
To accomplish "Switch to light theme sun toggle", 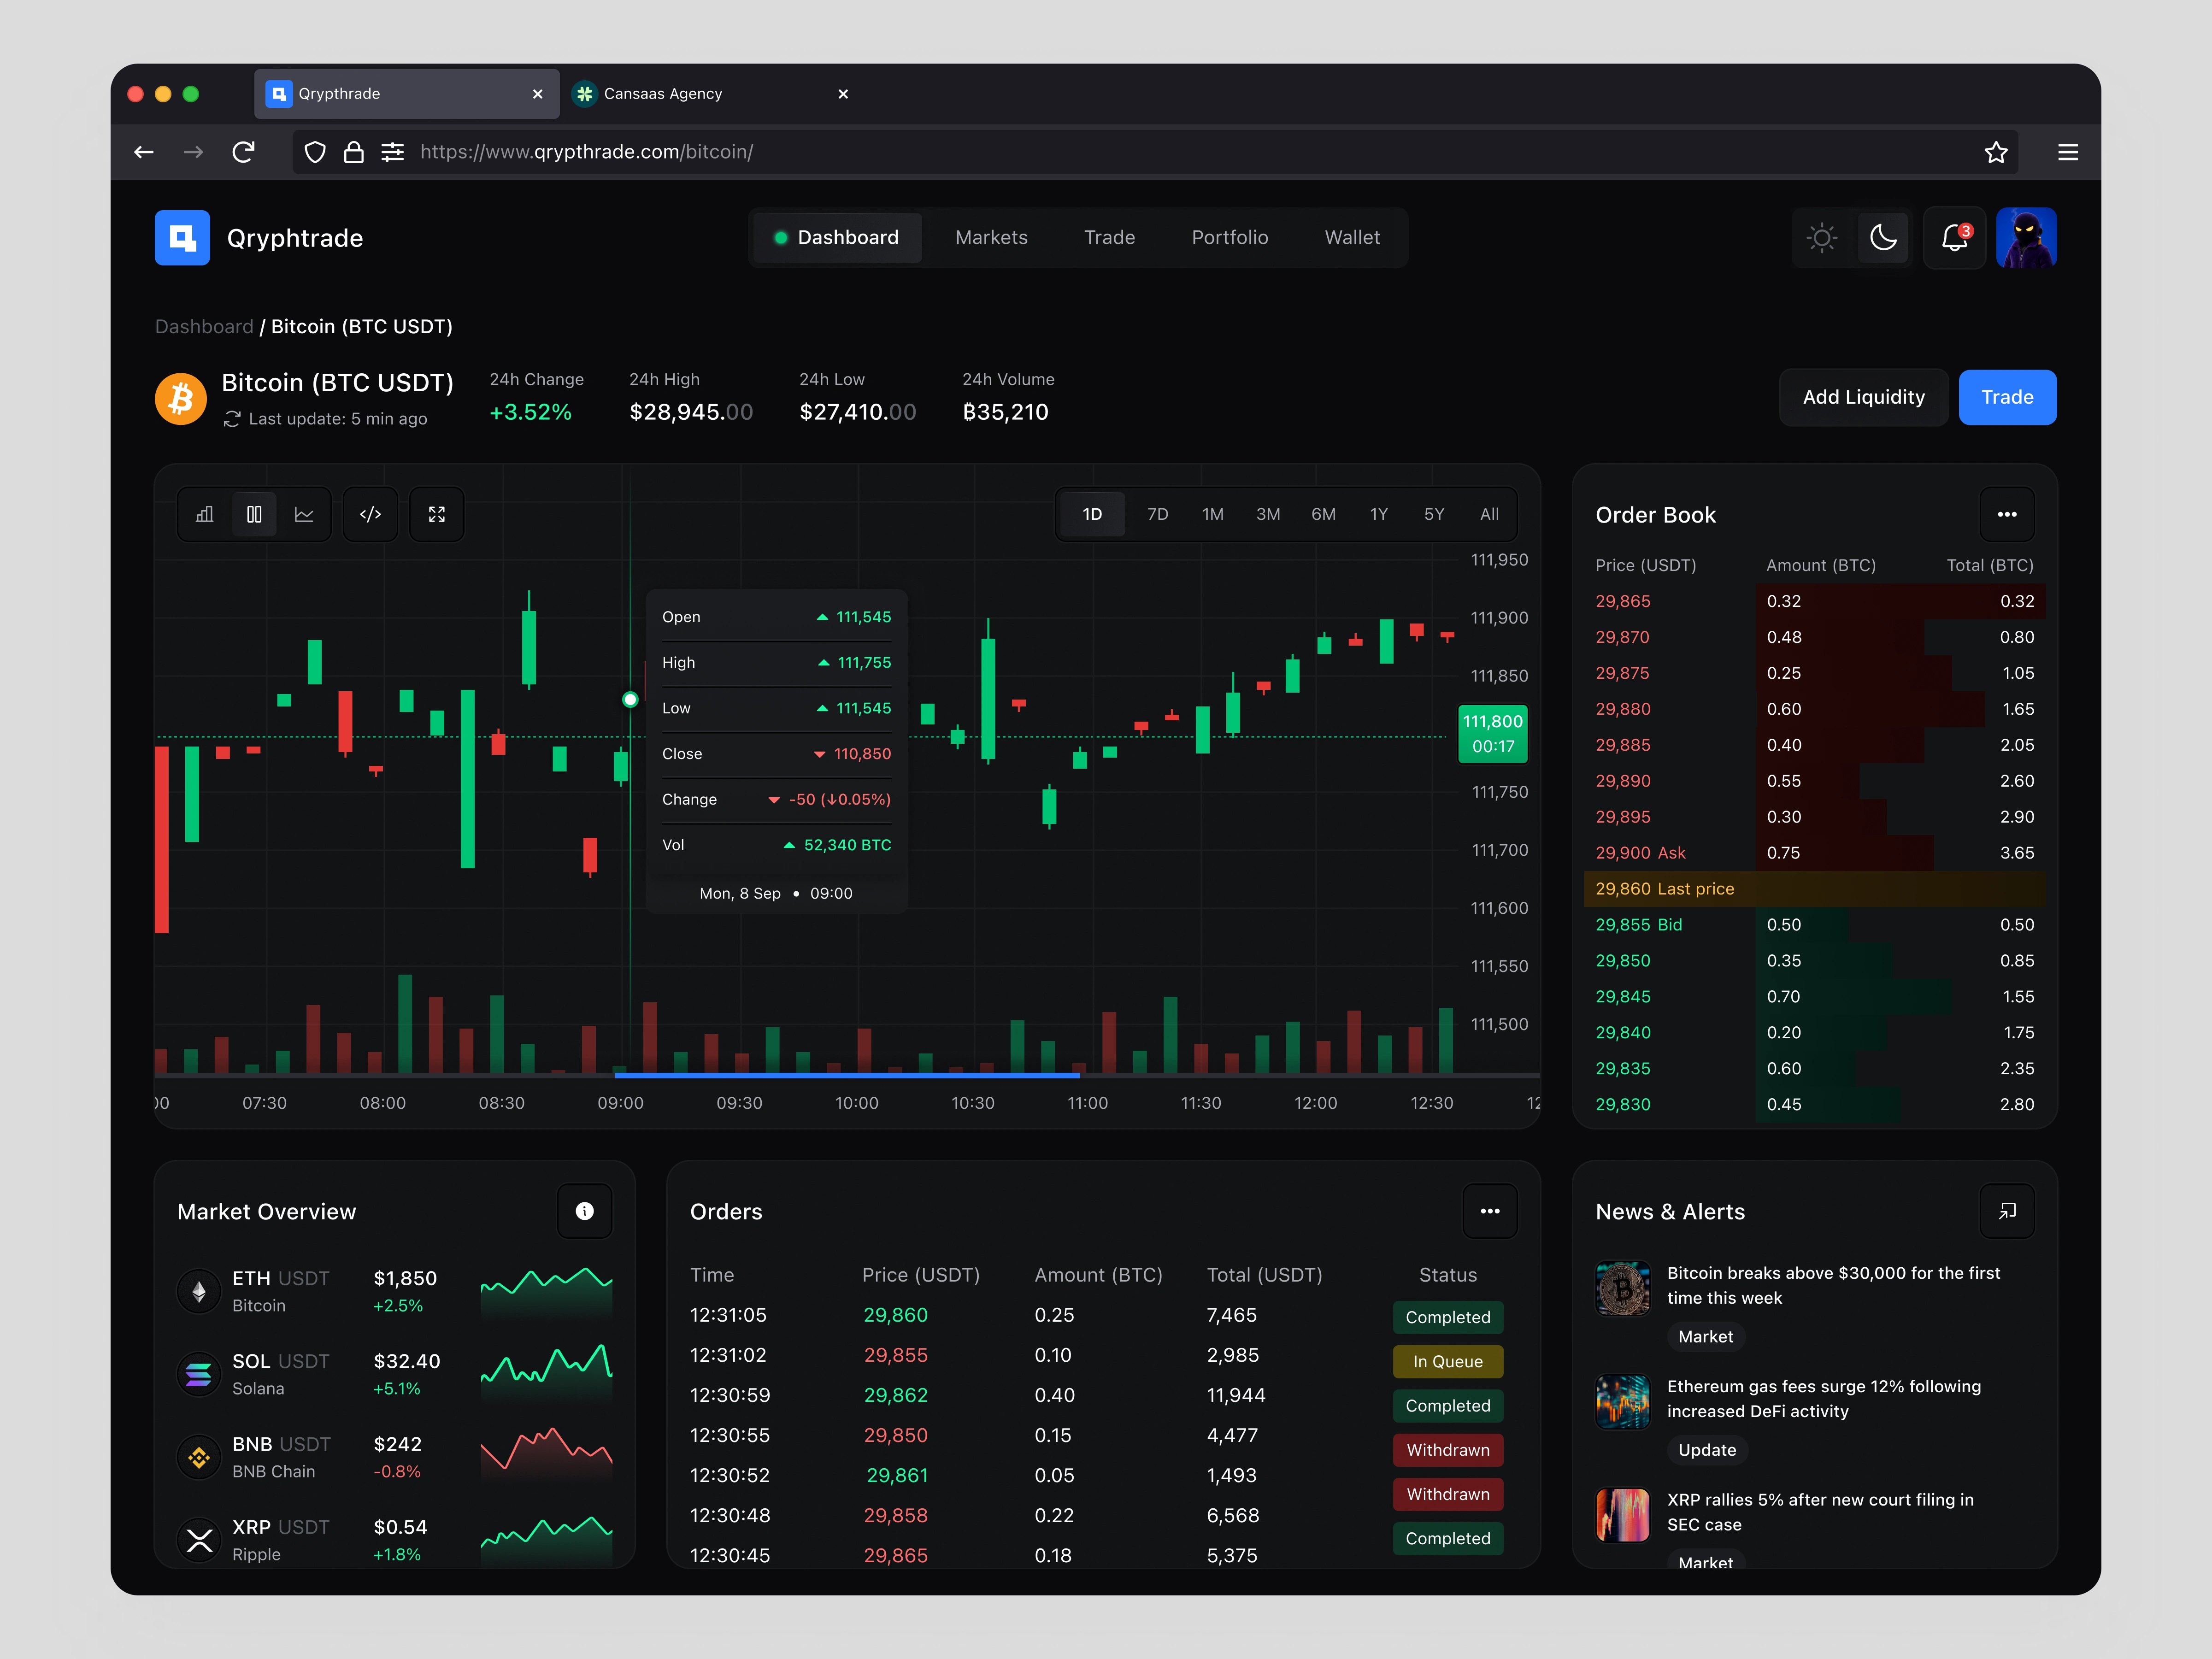I will coord(1822,238).
